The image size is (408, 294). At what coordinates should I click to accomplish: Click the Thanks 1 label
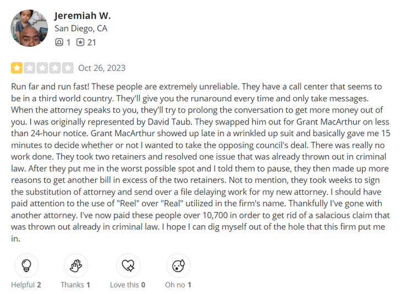click(x=75, y=285)
